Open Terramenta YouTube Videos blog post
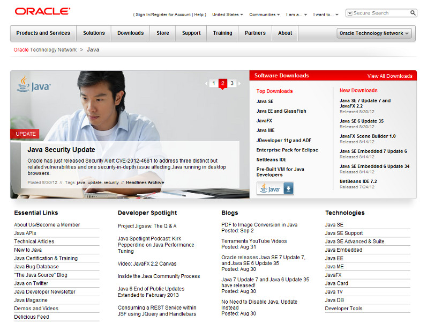The width and height of the screenshot is (427, 322). (x=254, y=241)
